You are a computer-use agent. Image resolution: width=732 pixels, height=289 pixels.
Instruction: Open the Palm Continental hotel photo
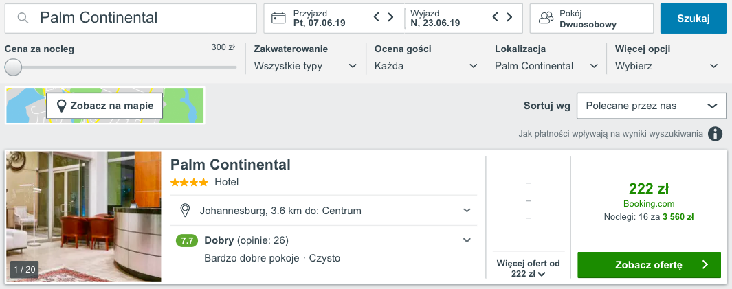(84, 216)
